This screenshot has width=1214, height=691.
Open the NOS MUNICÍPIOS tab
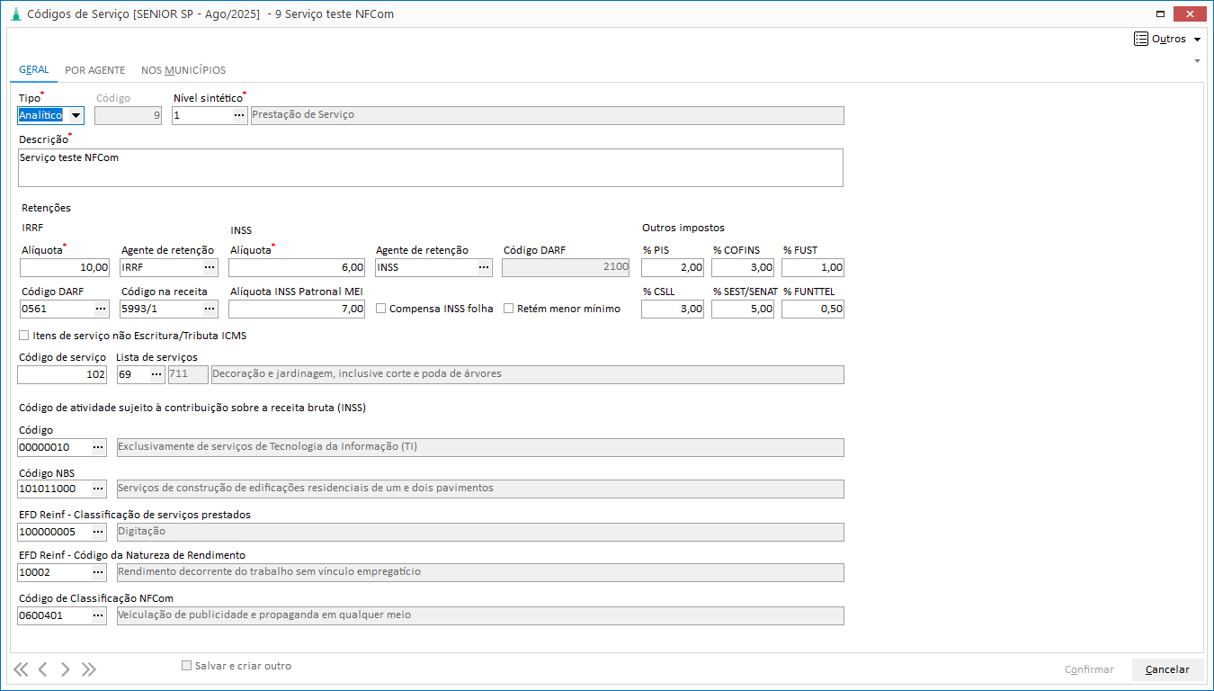183,70
